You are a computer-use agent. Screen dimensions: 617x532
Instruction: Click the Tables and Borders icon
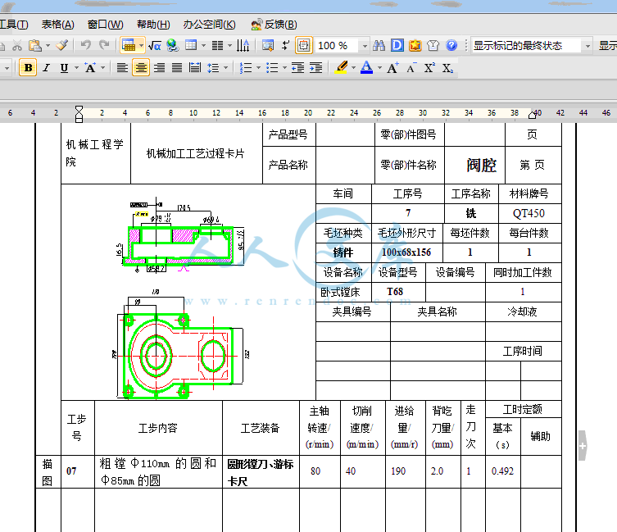[129, 46]
